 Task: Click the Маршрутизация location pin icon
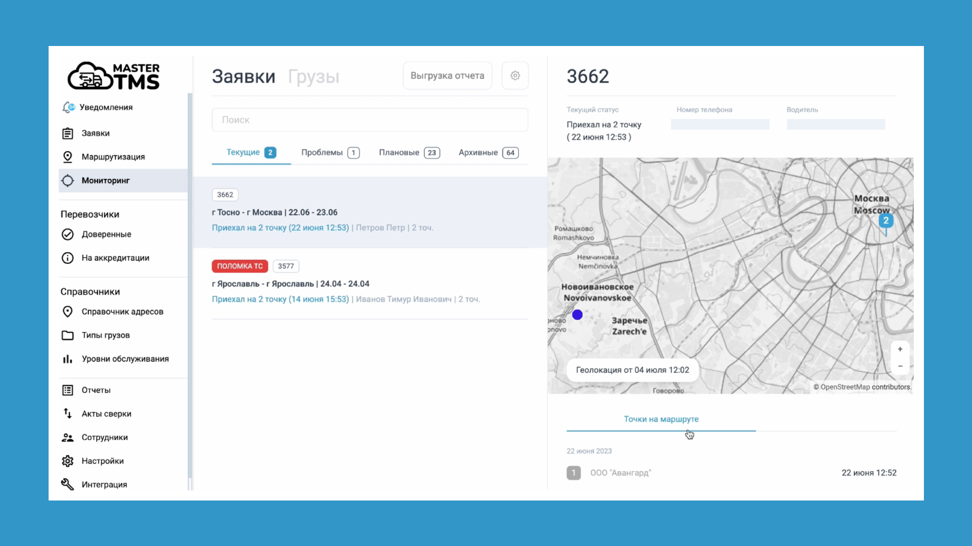click(x=67, y=157)
